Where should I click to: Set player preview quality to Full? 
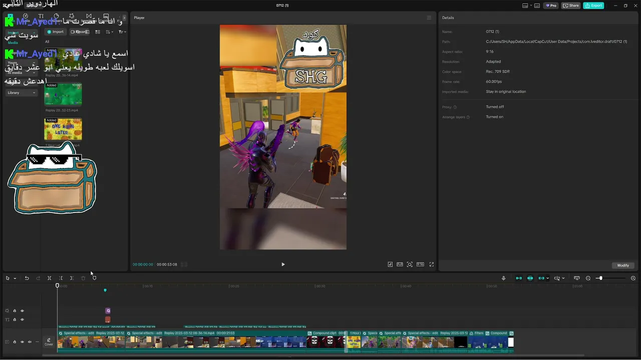pos(400,264)
